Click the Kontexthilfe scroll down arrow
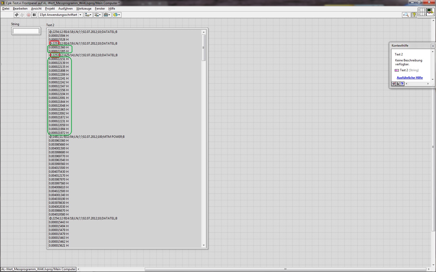Screen dimensions: 436x272 tap(432, 79)
